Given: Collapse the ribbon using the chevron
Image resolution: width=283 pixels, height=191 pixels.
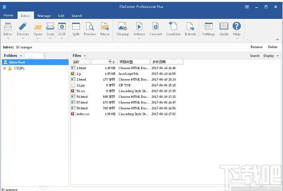Looking at the screenshot, I should [x=277, y=40].
